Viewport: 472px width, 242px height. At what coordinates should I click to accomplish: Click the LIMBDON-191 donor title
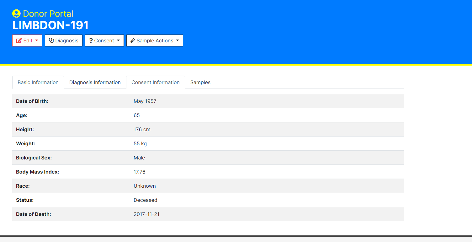coord(50,25)
